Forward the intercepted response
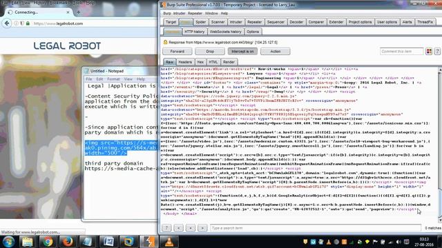Screen dimensions: 442x248 pyautogui.click(x=177, y=51)
